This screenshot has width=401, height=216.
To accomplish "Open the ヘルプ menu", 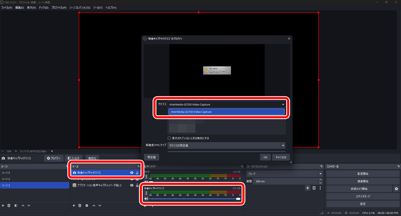I will pos(111,8).
